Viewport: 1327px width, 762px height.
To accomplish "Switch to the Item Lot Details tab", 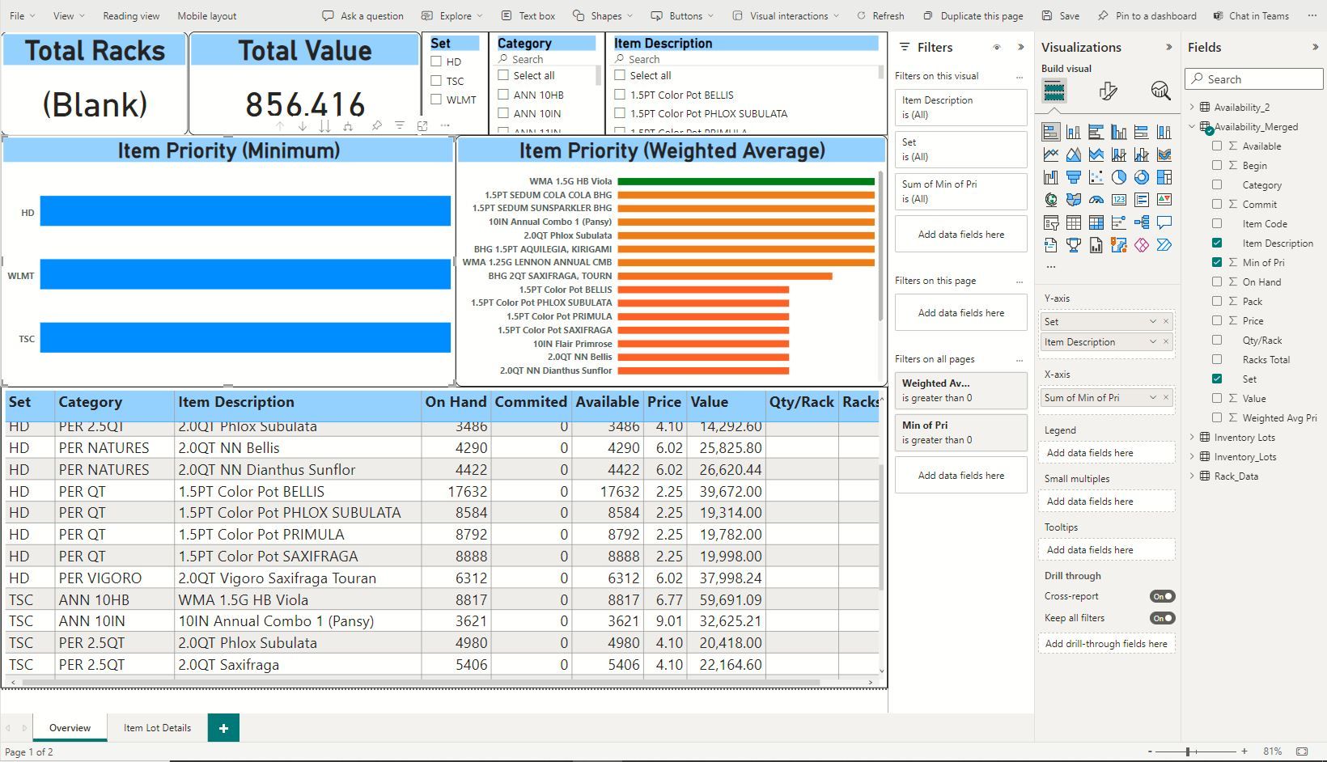I will (x=157, y=727).
